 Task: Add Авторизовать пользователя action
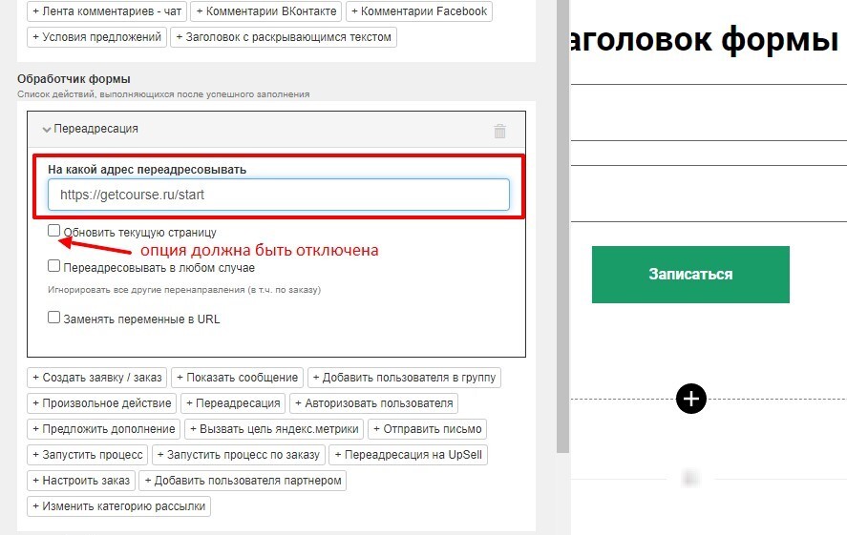tap(373, 403)
